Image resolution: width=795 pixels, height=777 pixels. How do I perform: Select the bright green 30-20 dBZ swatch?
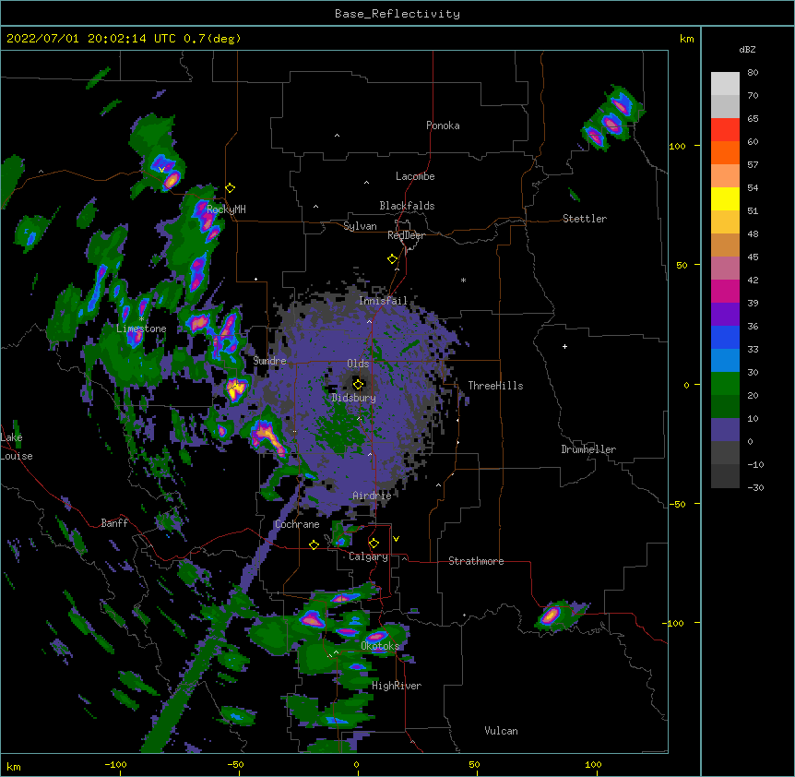(x=725, y=384)
